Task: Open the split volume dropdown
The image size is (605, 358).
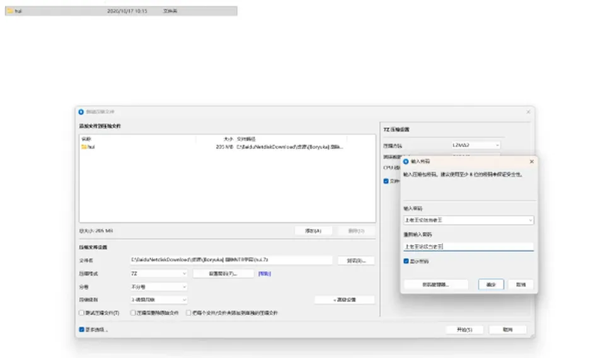Action: coord(159,287)
